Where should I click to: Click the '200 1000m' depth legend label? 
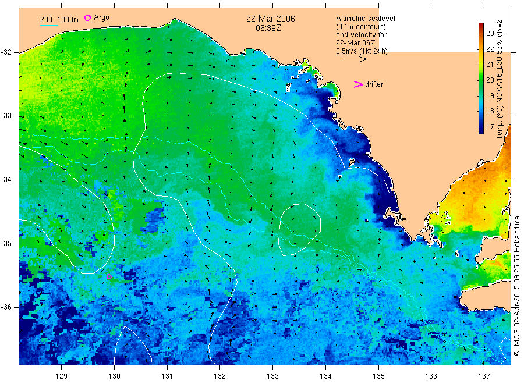(x=59, y=19)
